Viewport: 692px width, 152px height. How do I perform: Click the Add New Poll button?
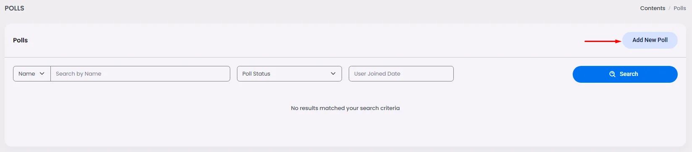click(650, 40)
